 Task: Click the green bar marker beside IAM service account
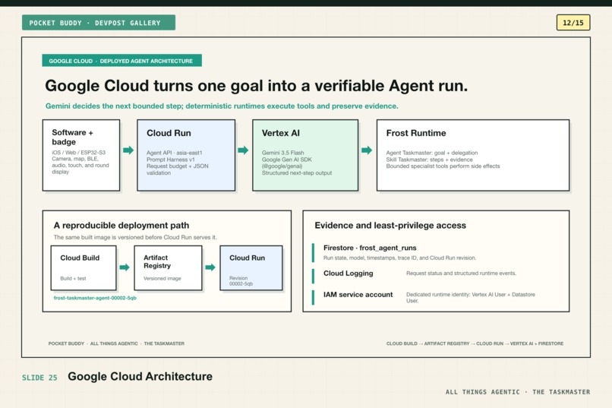click(x=313, y=297)
